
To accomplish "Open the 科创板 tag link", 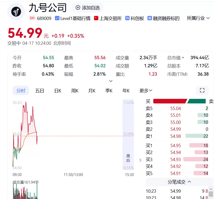I will pyautogui.click(x=137, y=18).
